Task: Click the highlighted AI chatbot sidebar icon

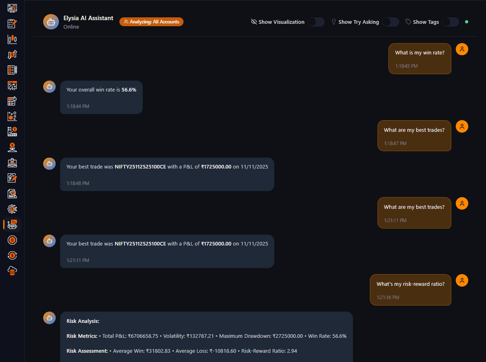Action: click(12, 224)
